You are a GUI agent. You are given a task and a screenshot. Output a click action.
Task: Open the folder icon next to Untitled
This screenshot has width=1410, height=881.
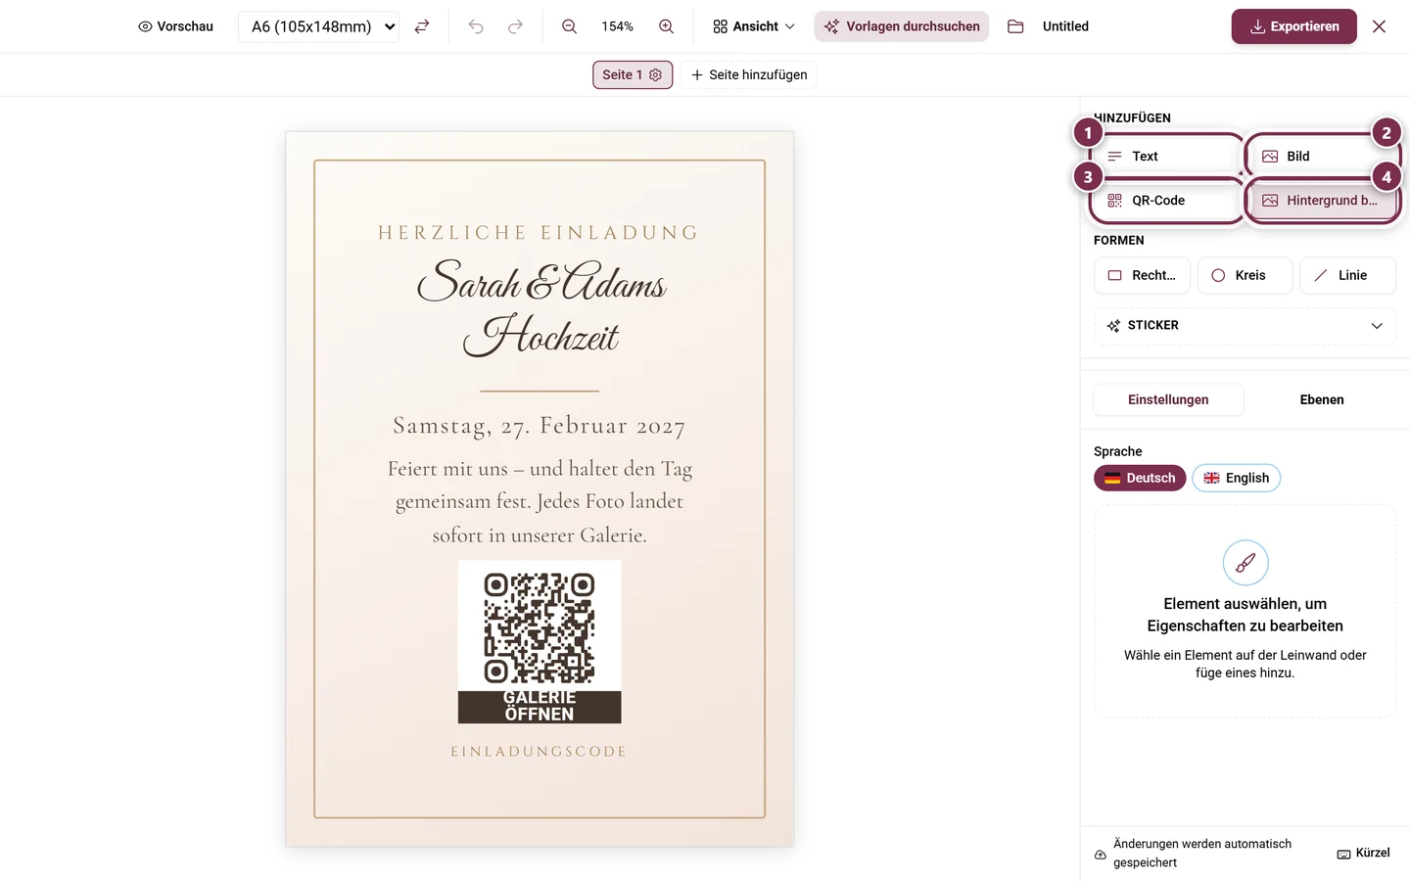[1015, 26]
